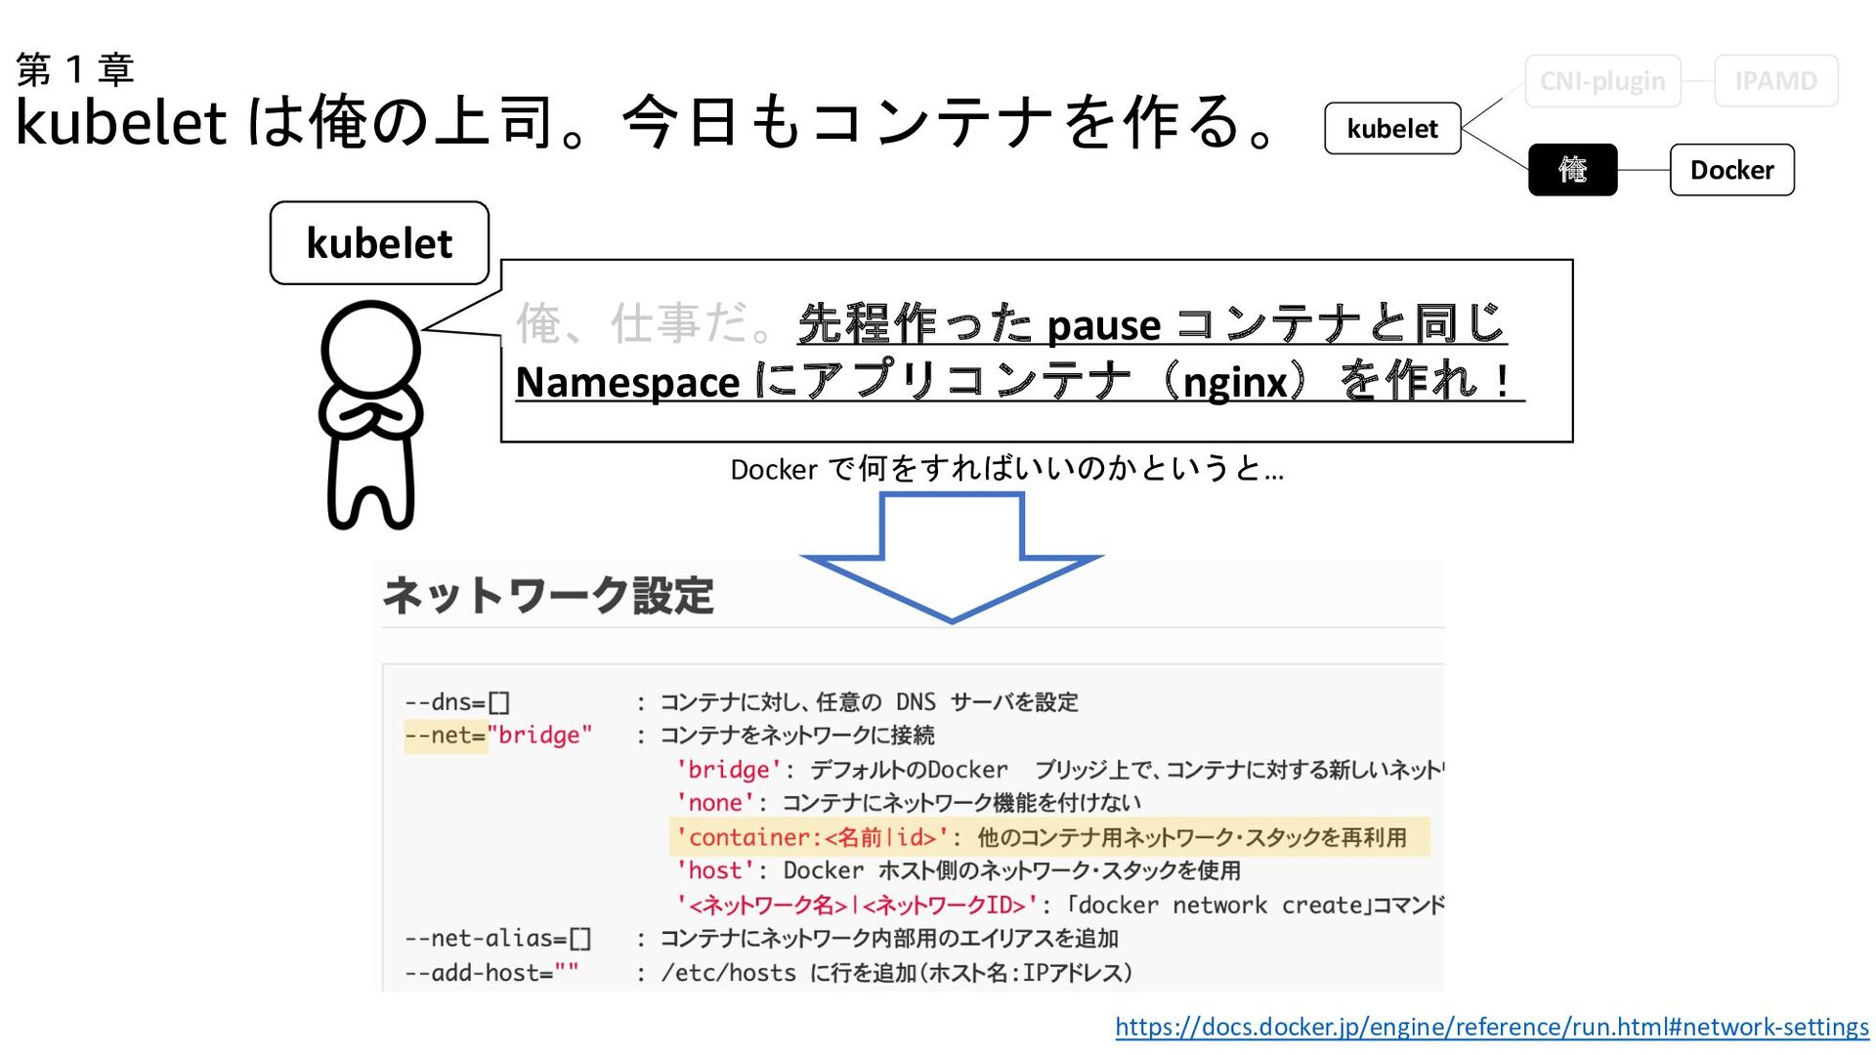Click the 'host' network option line

[958, 870]
